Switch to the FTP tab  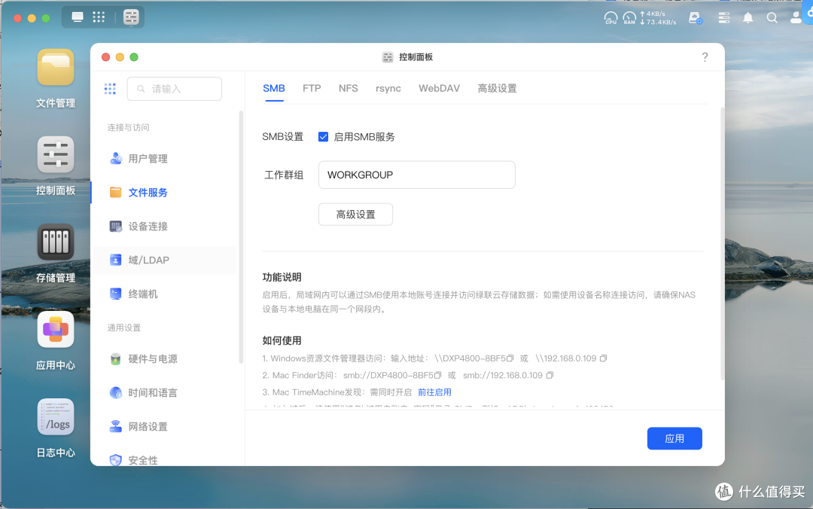[x=312, y=89]
